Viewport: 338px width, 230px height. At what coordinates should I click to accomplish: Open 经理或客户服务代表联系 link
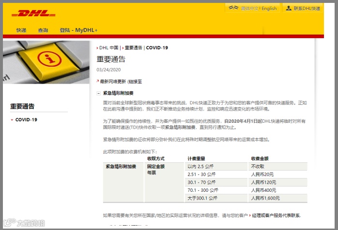coord(276,216)
